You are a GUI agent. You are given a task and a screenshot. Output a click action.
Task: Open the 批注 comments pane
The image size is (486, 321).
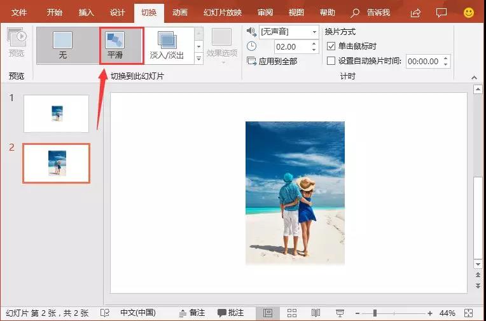[231, 313]
